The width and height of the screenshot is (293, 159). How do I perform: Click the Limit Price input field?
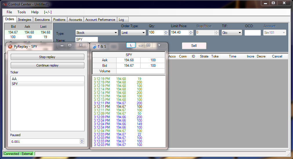(180, 33)
